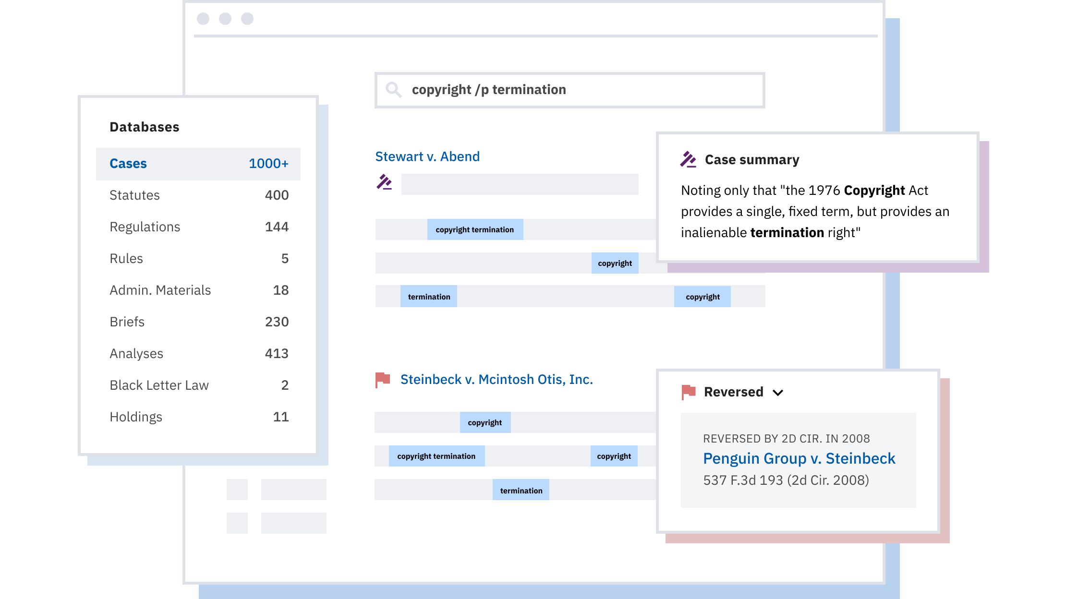This screenshot has height=599, width=1066.
Task: Expand the Case summary panel
Action: click(751, 159)
